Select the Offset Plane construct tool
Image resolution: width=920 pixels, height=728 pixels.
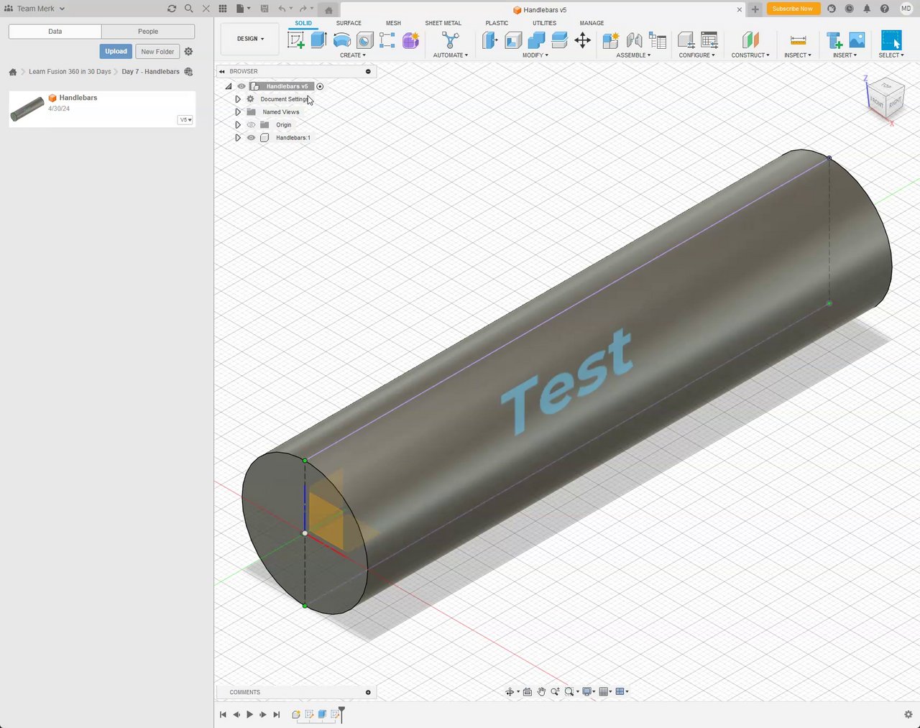(x=750, y=40)
